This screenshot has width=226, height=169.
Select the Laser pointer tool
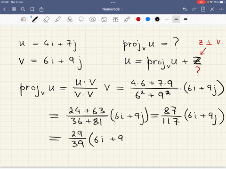coord(127,19)
